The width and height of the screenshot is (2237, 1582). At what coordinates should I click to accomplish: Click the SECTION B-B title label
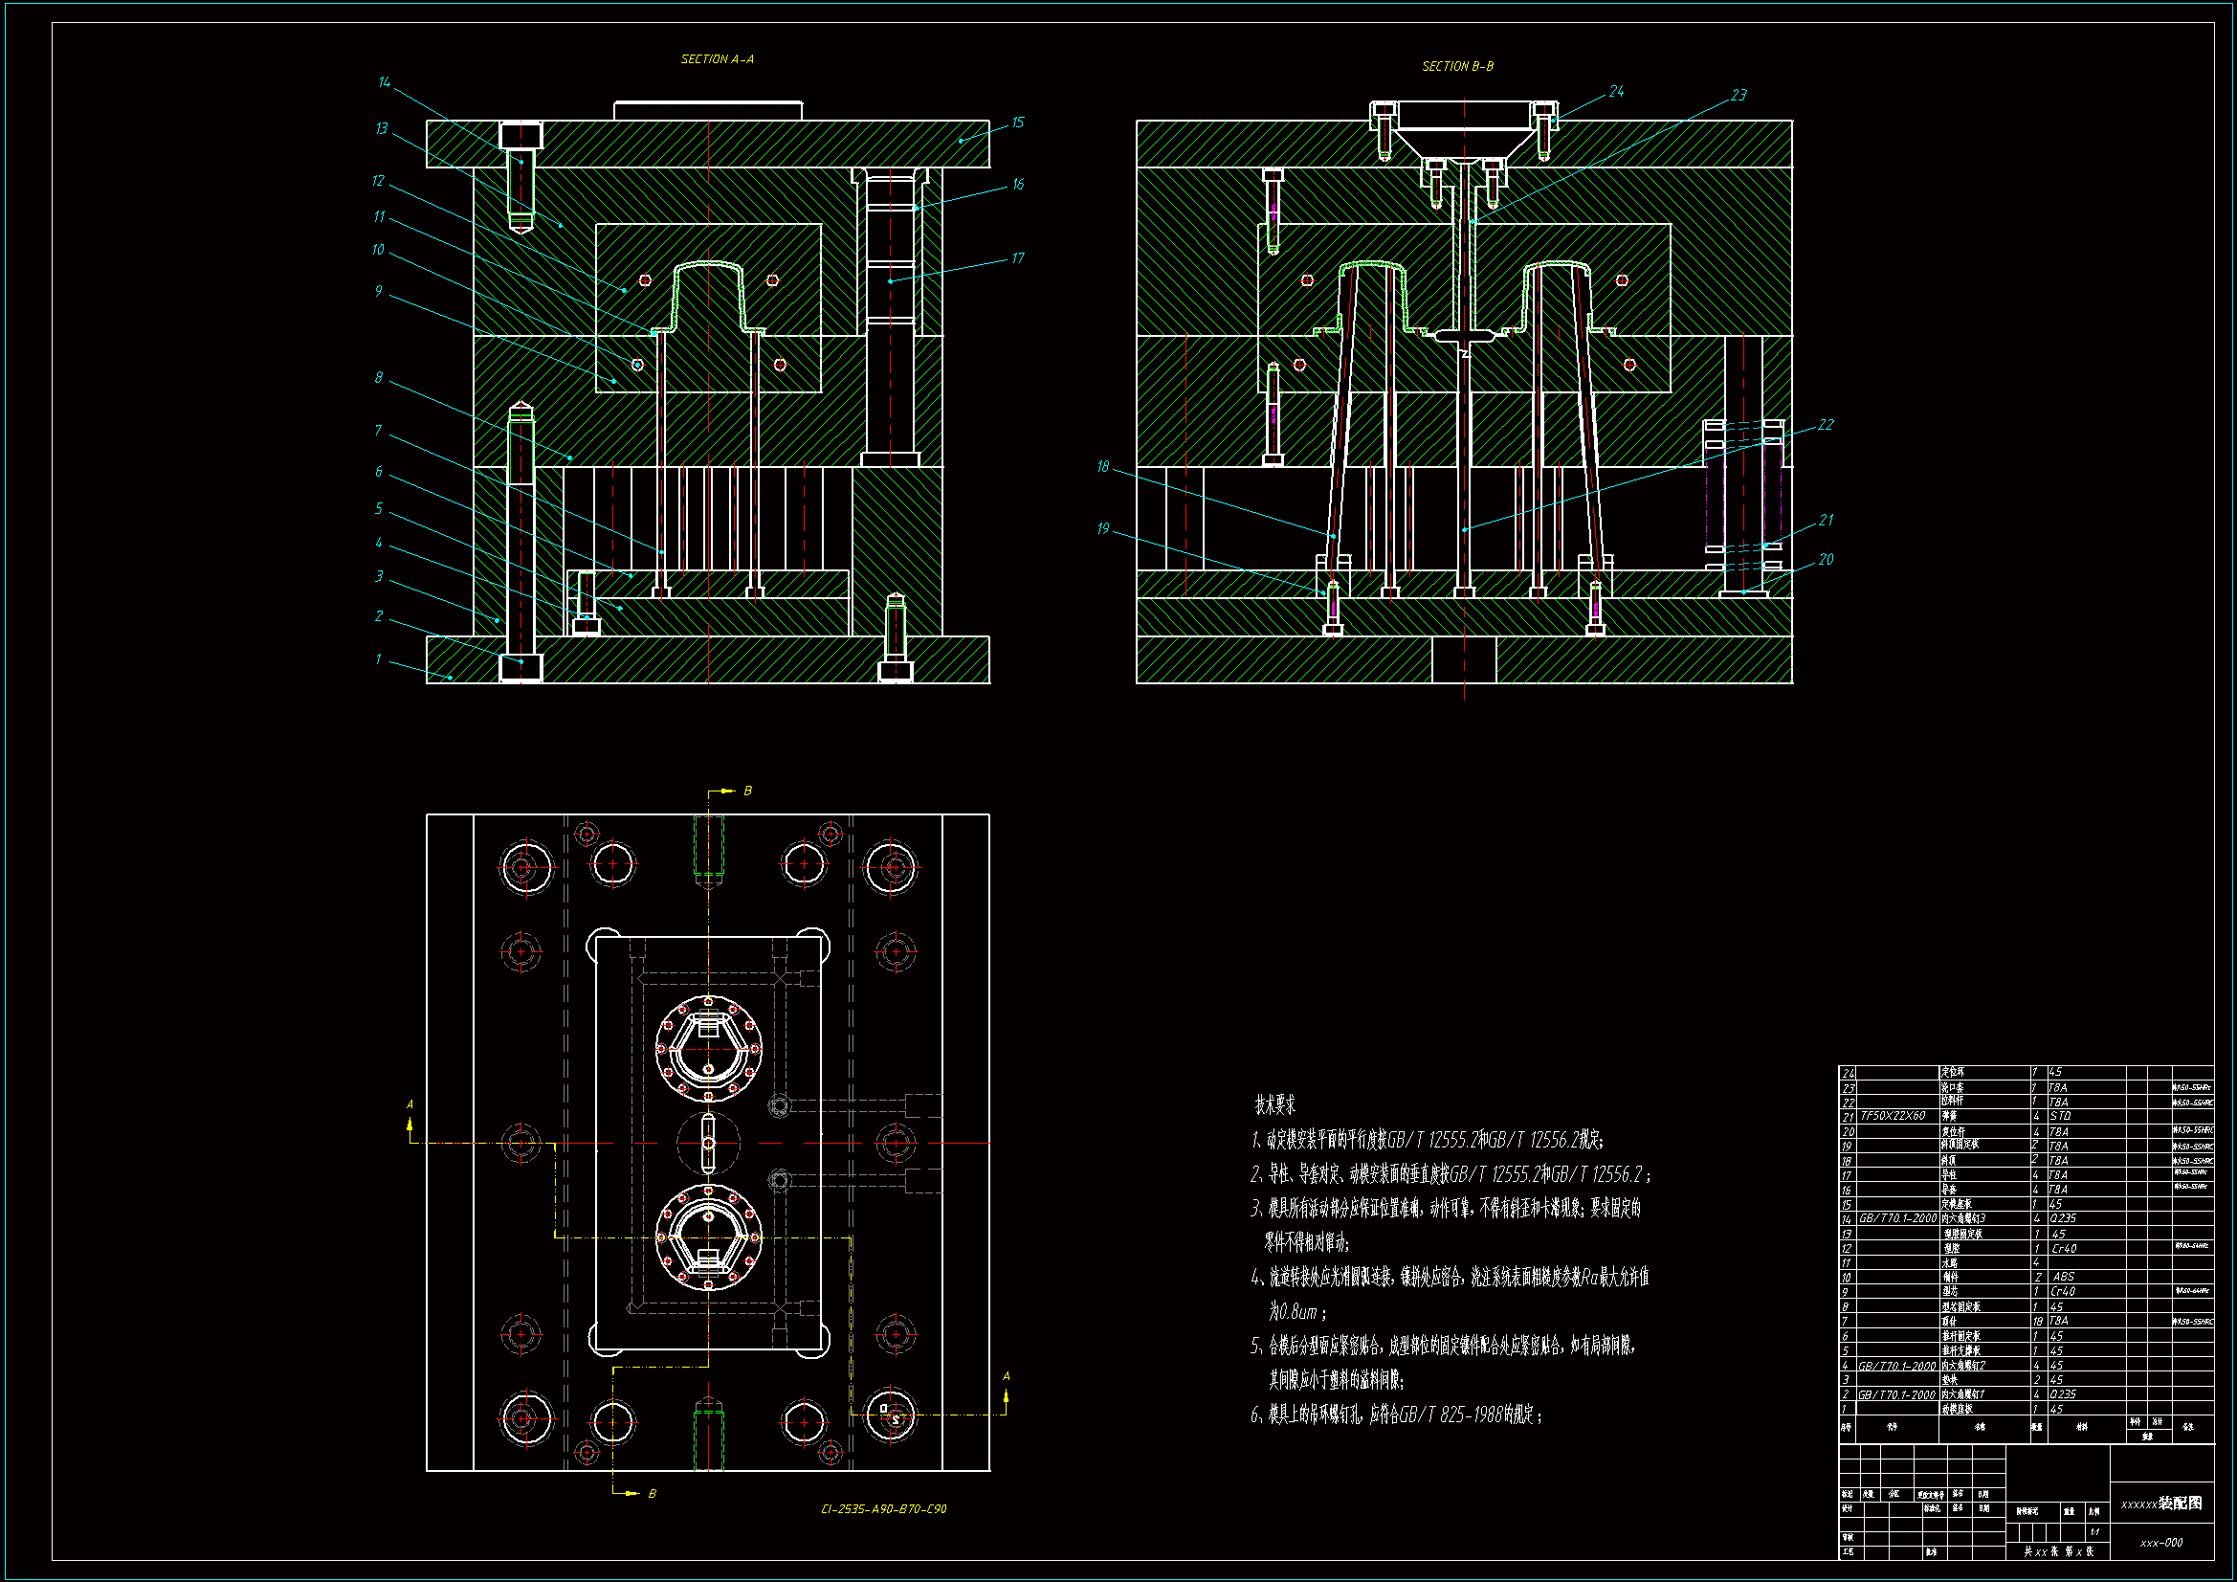point(1456,66)
